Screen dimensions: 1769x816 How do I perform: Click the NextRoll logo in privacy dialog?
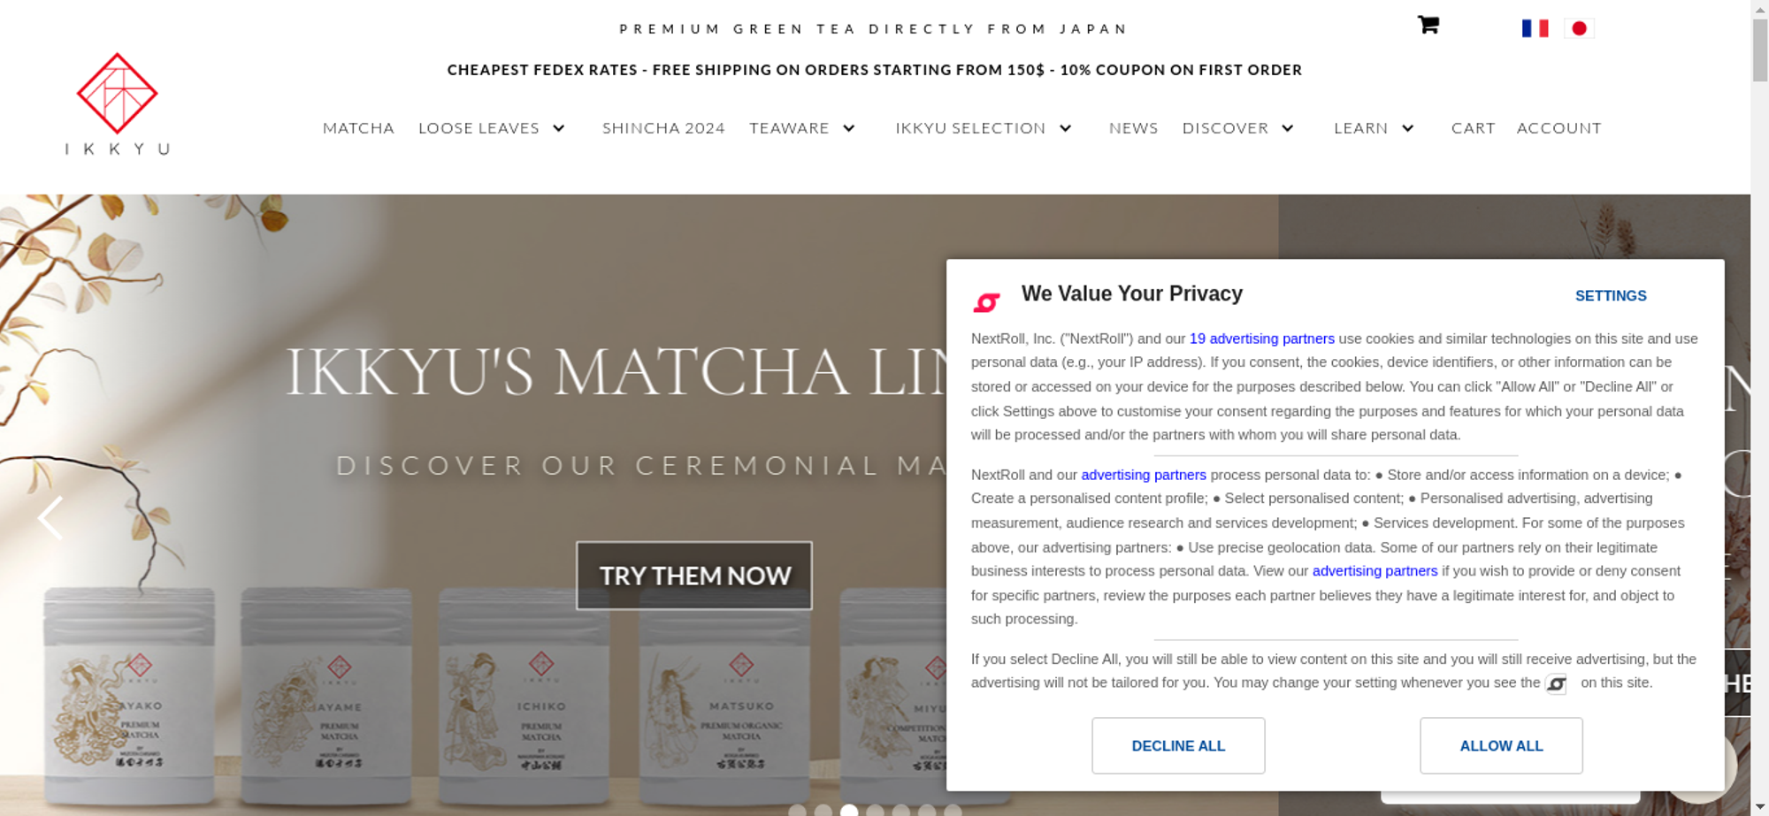click(986, 302)
